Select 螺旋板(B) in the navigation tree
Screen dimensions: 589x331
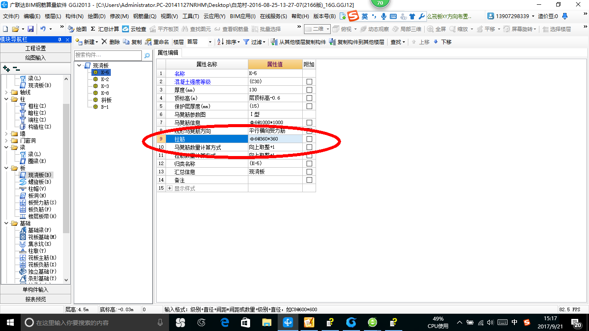(40, 182)
